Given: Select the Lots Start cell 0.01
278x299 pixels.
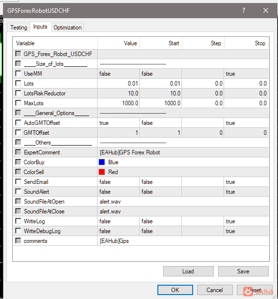Looking at the screenshot, I should pos(161,84).
